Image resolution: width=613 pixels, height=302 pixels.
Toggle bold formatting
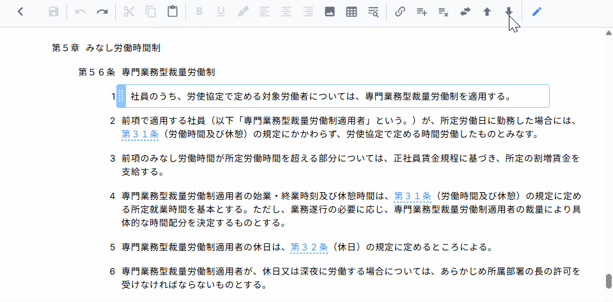click(x=199, y=11)
